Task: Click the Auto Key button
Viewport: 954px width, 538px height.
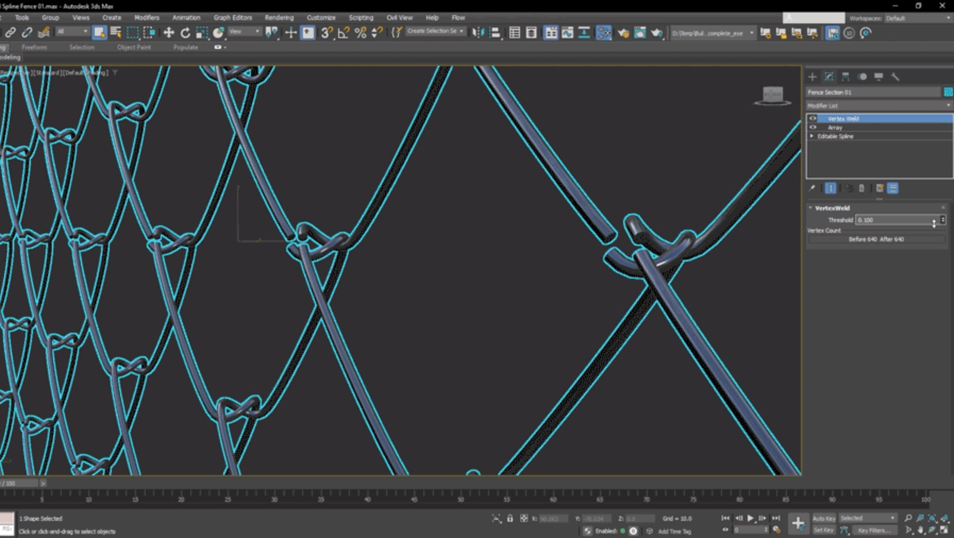Action: pyautogui.click(x=824, y=518)
